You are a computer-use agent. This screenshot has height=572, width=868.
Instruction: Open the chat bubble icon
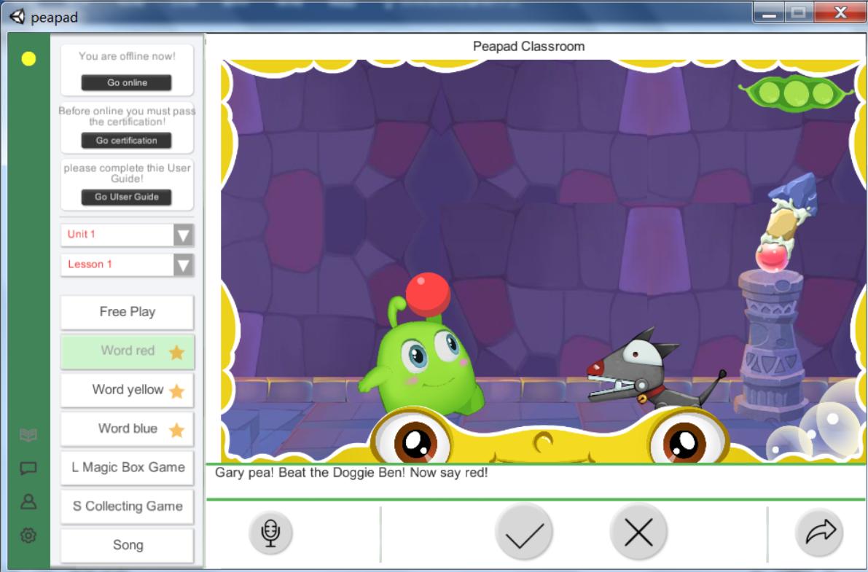point(28,469)
